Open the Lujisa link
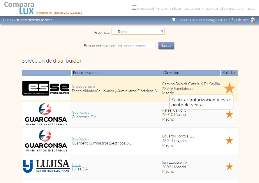Image resolution: width=259 pixels, height=183 pixels. pos(76,165)
